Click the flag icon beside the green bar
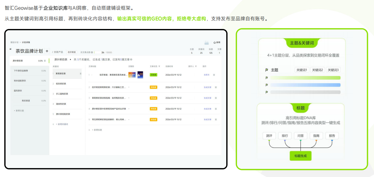 (x=267, y=78)
